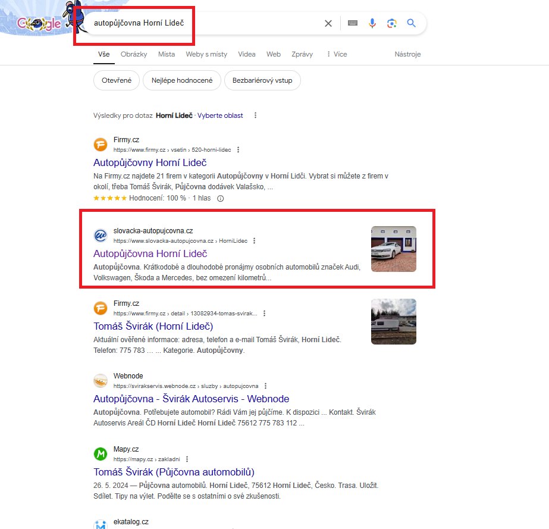The image size is (549, 529).
Task: Submit search with the magnifying glass icon
Action: pyautogui.click(x=412, y=23)
